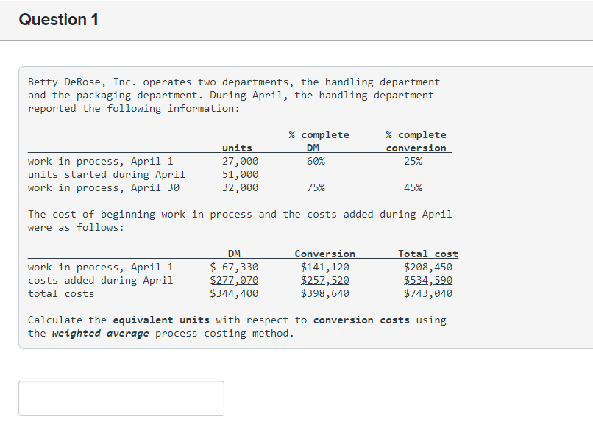Click the 75% DM completion value
The width and height of the screenshot is (593, 427).
tap(316, 188)
